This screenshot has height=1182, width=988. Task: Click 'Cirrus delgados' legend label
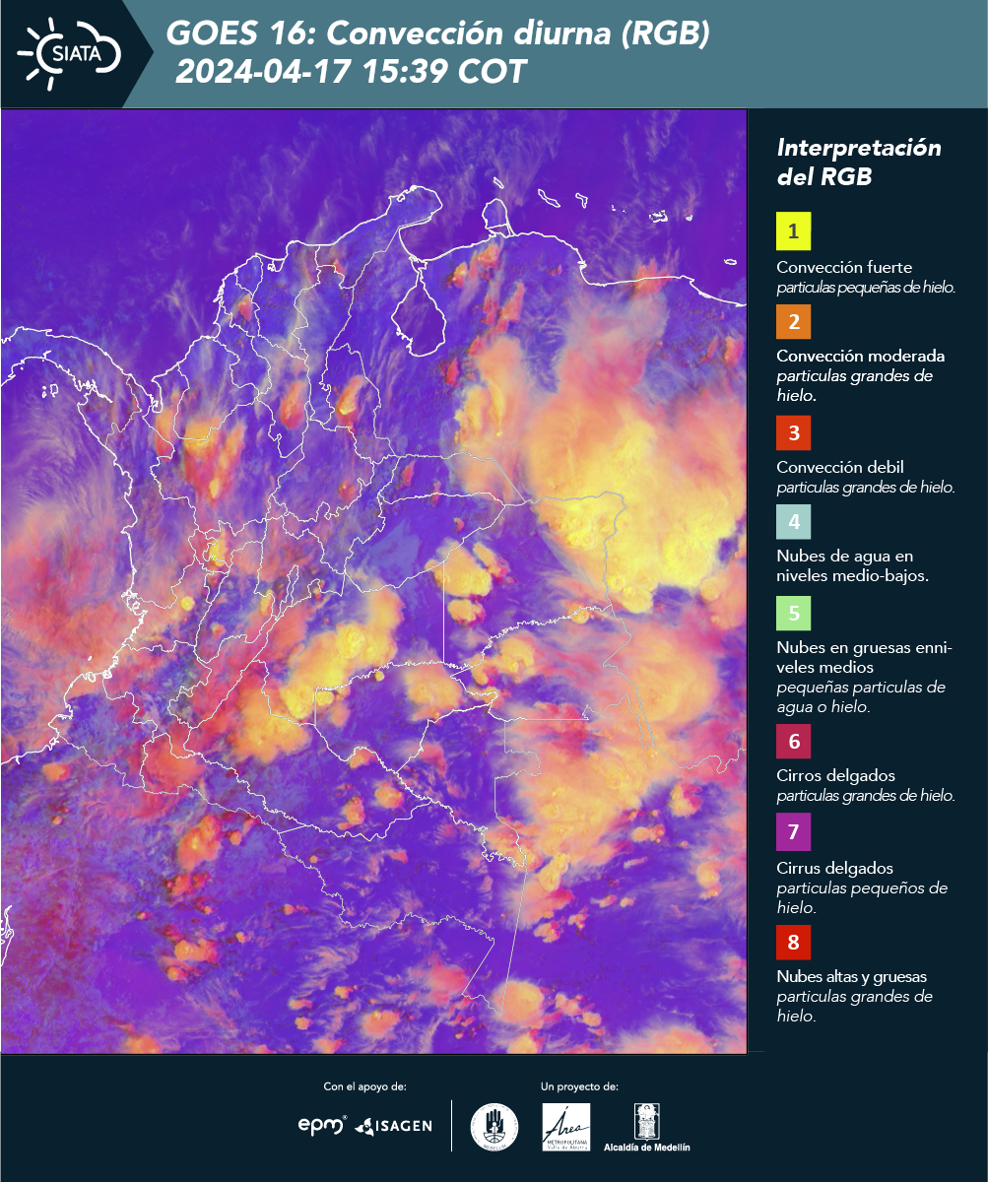click(834, 868)
